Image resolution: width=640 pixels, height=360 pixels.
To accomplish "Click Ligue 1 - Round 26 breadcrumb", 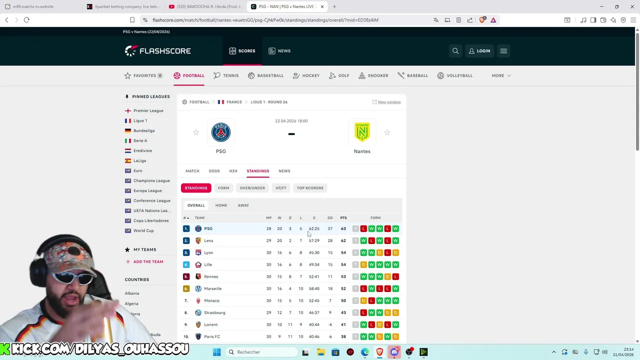I will point(269,102).
